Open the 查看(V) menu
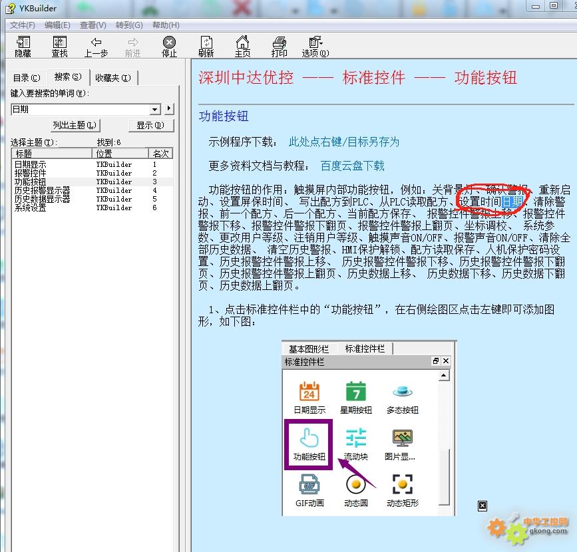 [93, 25]
